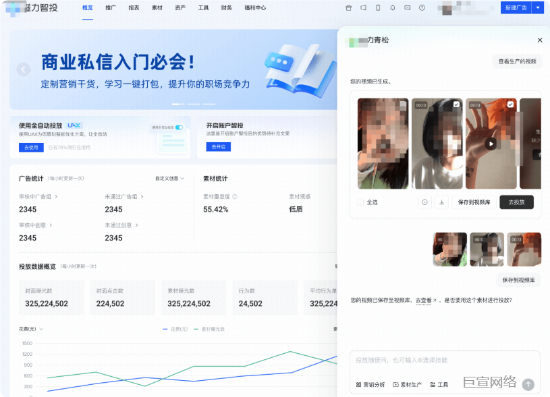The width and height of the screenshot is (550, 397).
Task: Open the 去查看 link
Action: (x=423, y=301)
